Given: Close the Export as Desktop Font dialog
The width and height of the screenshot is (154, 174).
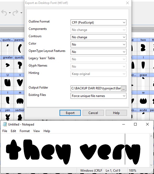Looking at the screenshot, I should tap(128, 3).
